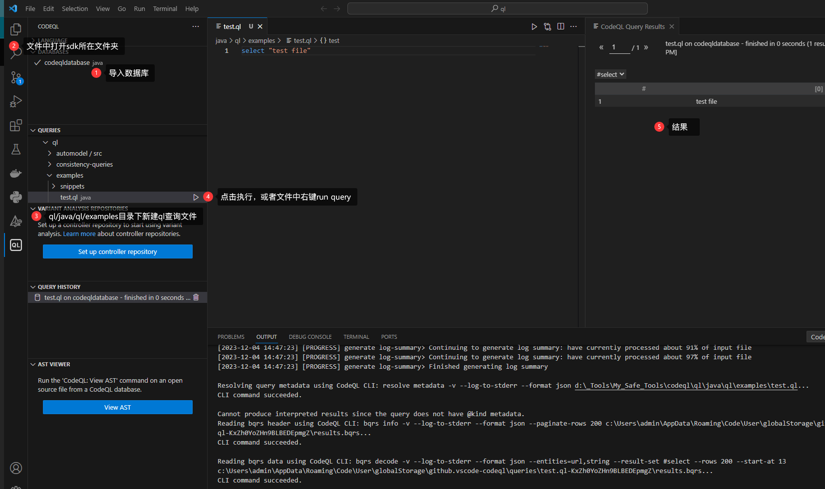Open editor More Actions ellipsis
Image resolution: width=825 pixels, height=489 pixels.
(x=573, y=26)
